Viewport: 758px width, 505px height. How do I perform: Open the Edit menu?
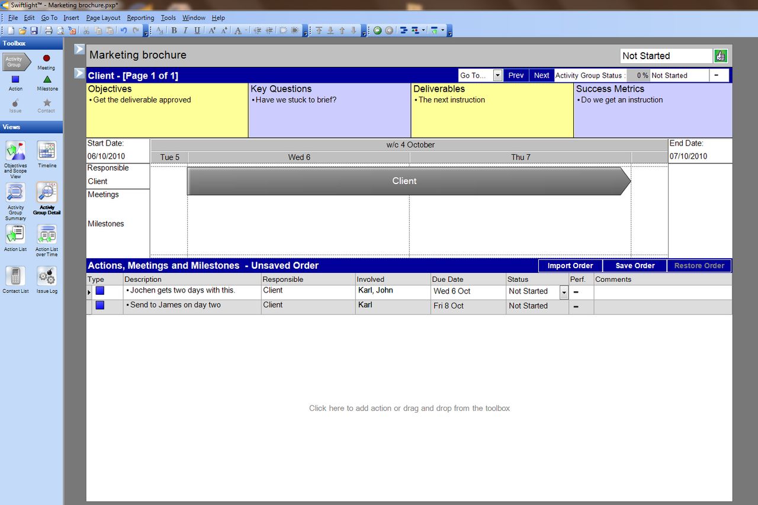pos(29,18)
